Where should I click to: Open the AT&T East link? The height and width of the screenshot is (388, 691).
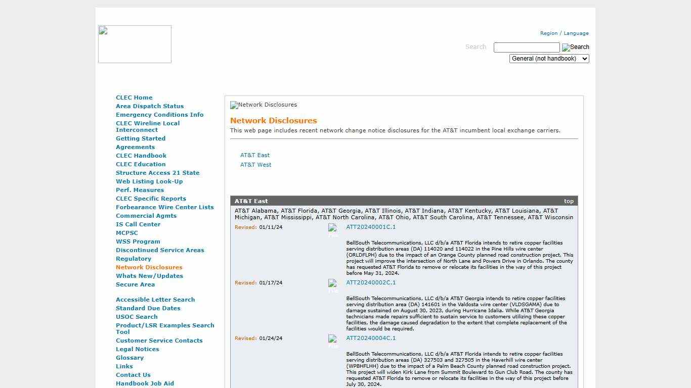(254, 155)
